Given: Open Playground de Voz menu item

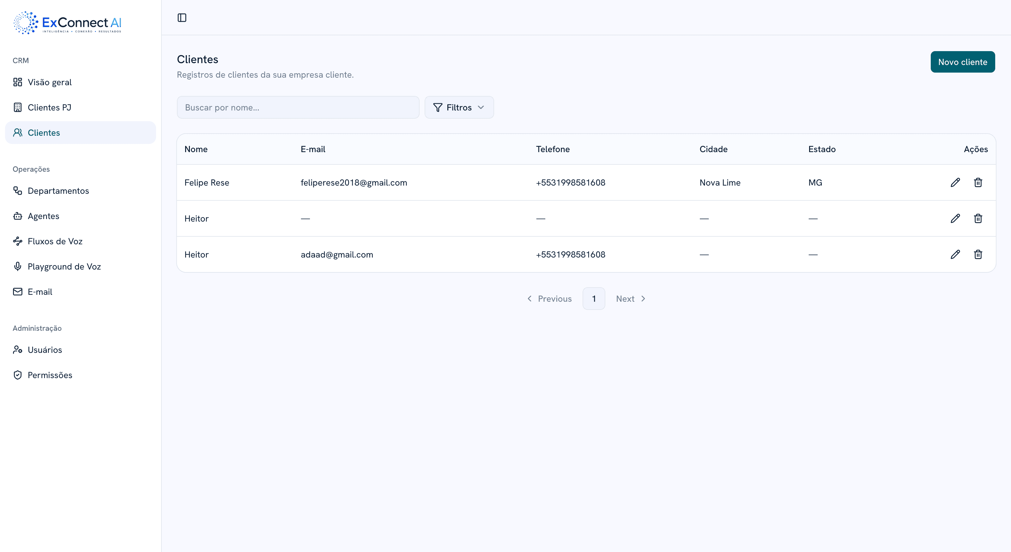Looking at the screenshot, I should click(x=81, y=267).
